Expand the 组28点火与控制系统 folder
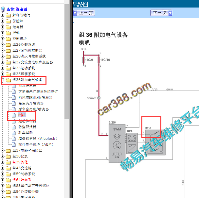This screenshot has width=199, height=198. (x=2, y=57)
